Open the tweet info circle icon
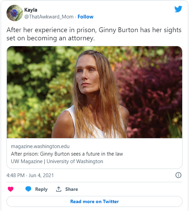Screen dimensions: 189x211 [x=178, y=175]
